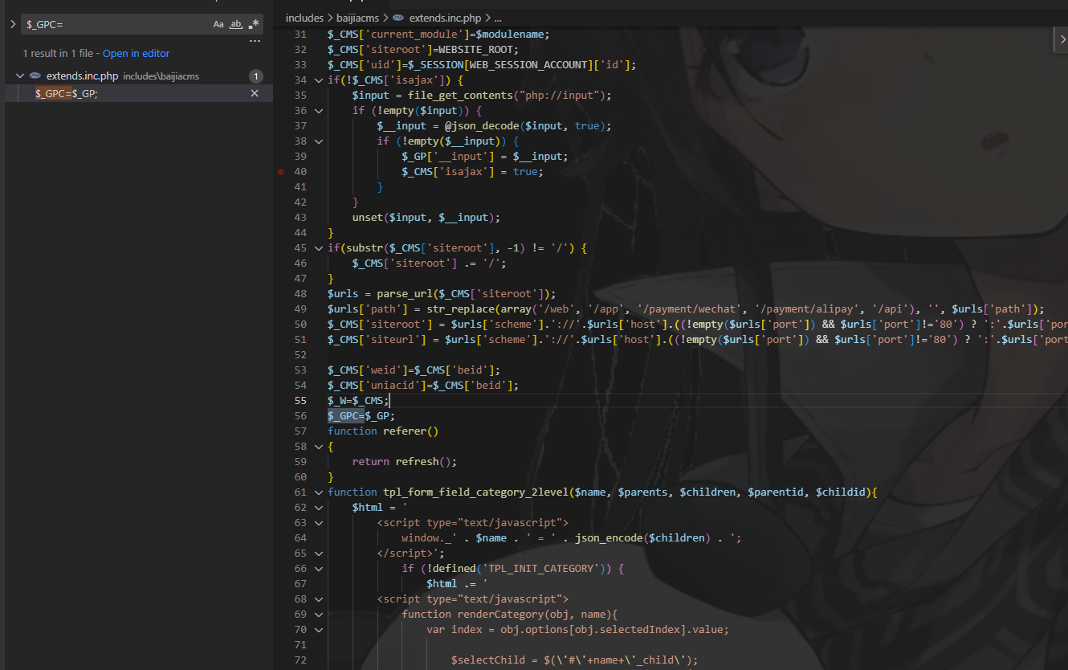
Task: Click the '1 result in 1 file' message
Action: tap(57, 54)
